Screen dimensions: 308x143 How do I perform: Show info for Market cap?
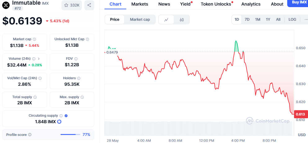34,39
